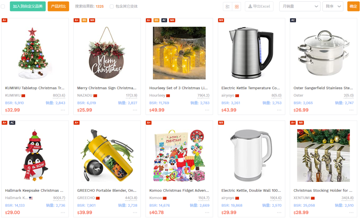The image size is (362, 221).
Task: Click the 加入到自定义品类 button
Action: [28, 6]
